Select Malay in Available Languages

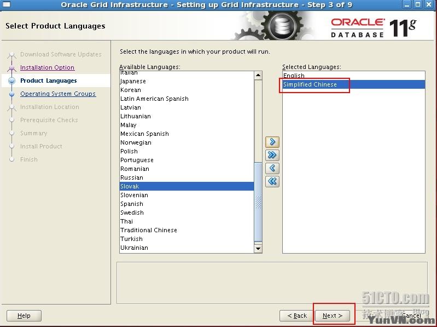187,125
